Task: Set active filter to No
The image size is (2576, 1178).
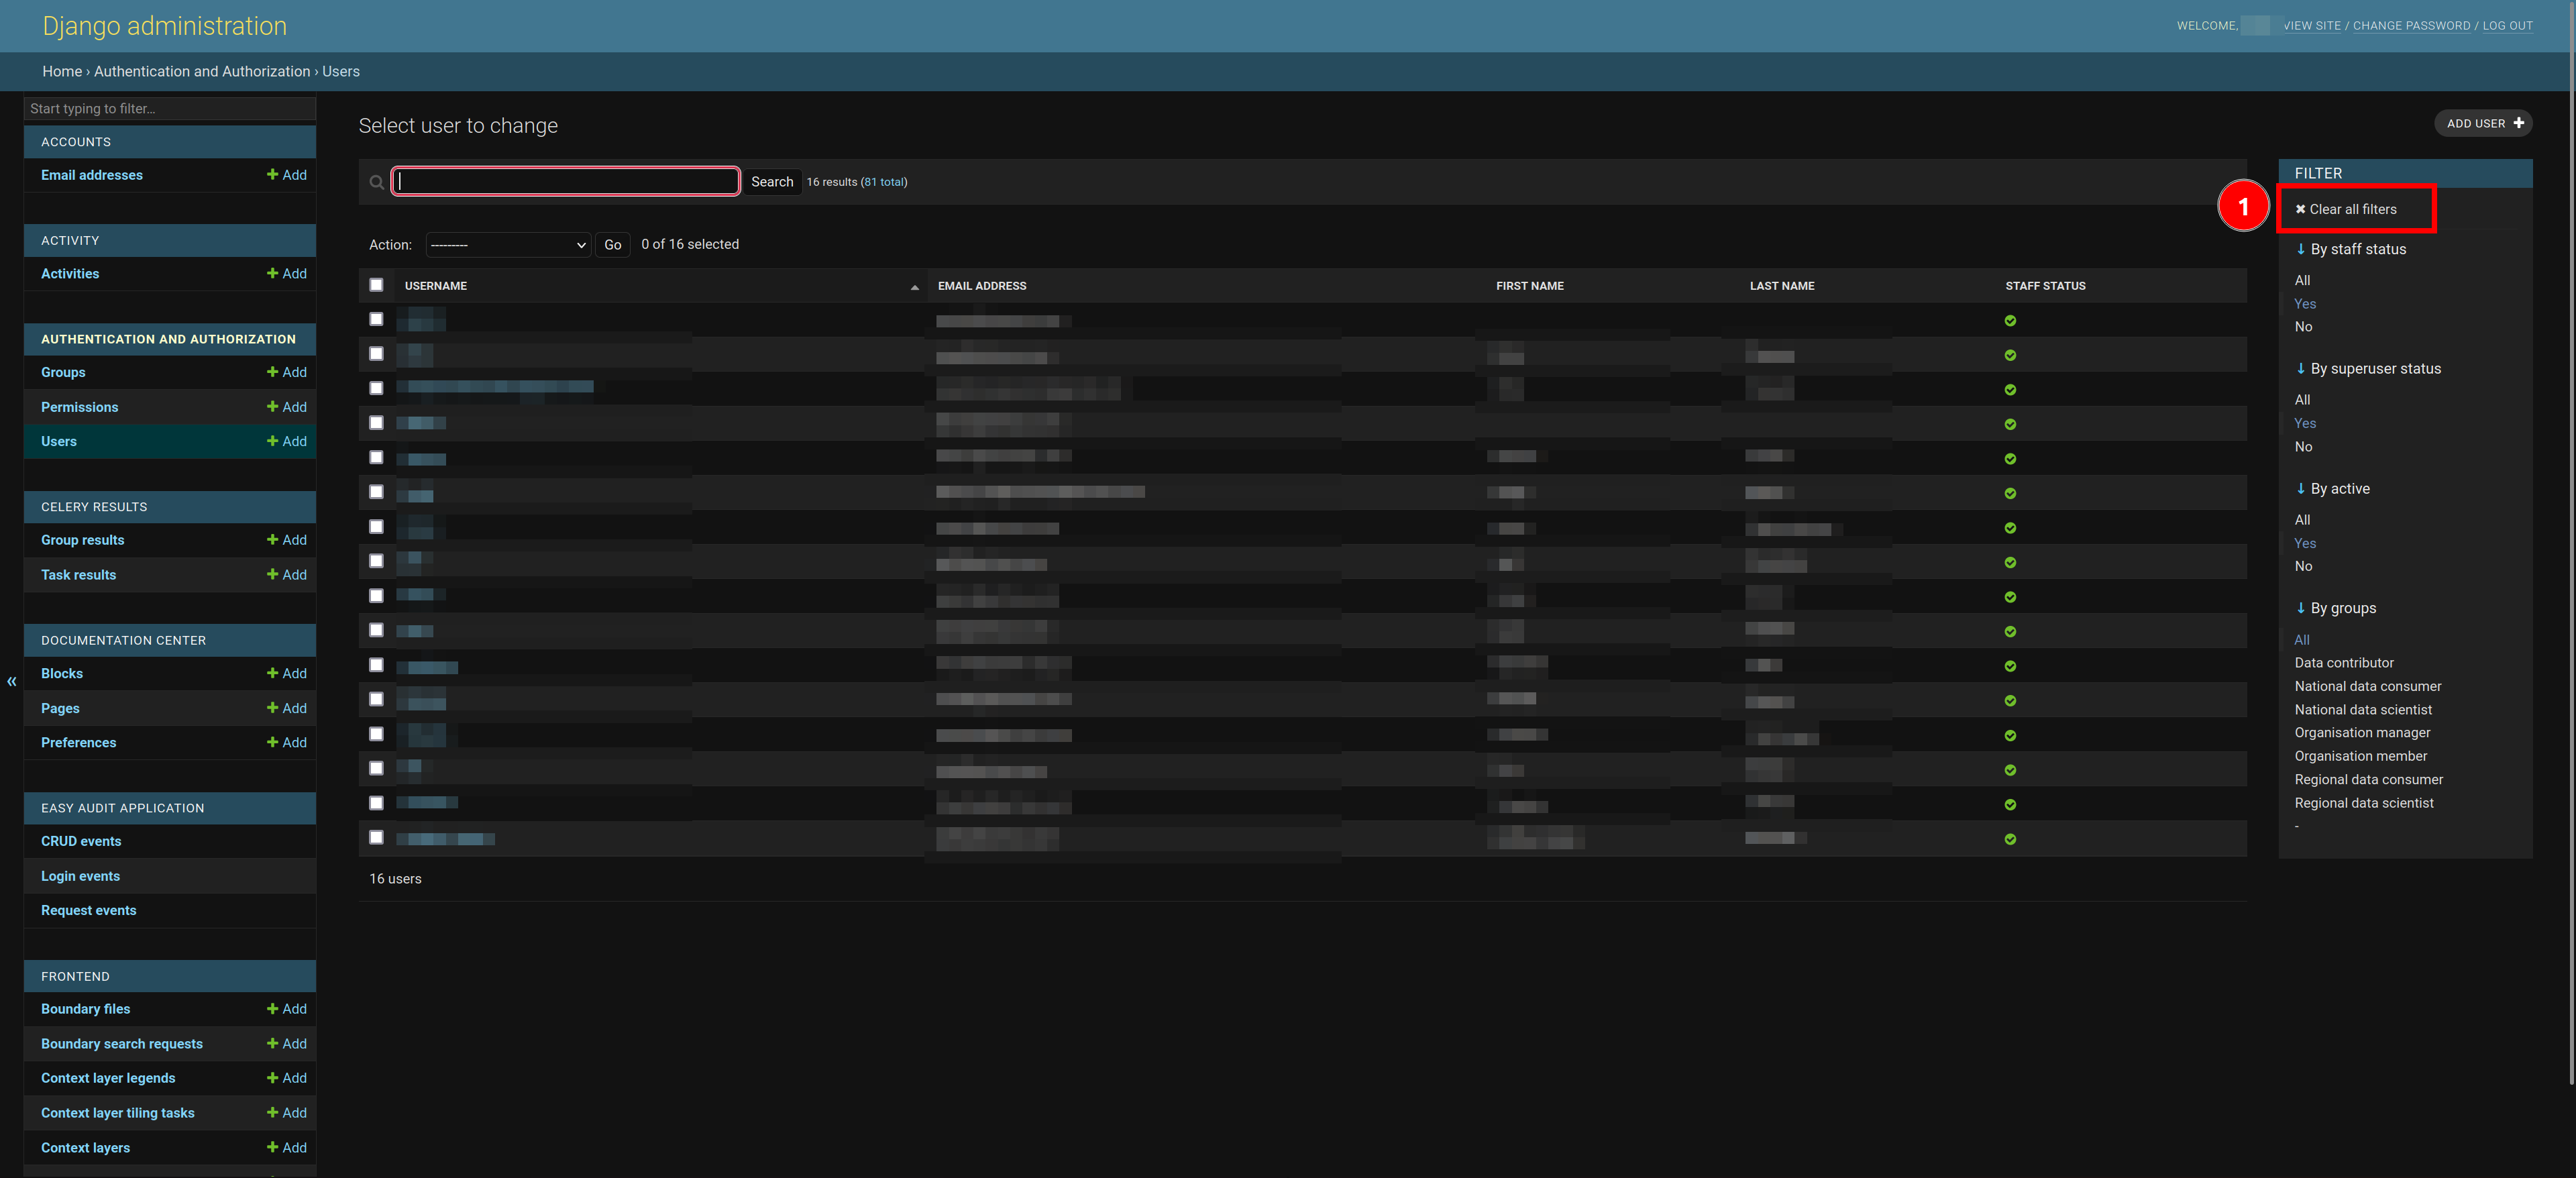Action: click(2303, 566)
